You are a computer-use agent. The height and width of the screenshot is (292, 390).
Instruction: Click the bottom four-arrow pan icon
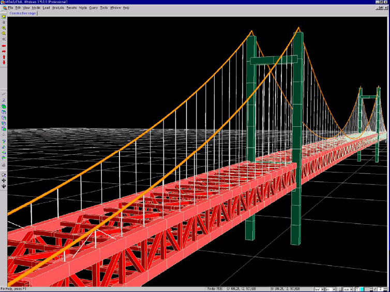[x=4, y=186]
